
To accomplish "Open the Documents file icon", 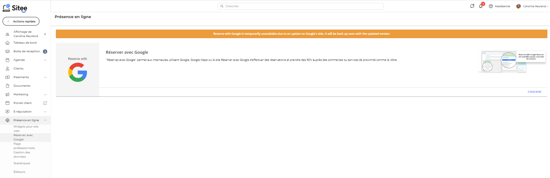I will (x=7, y=86).
